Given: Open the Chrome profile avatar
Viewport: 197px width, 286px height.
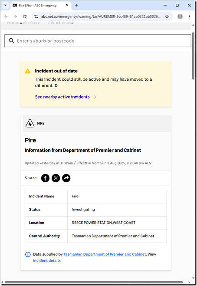Looking at the screenshot, I should point(180,16).
